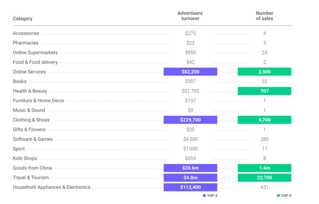Click the $197 turnover value
The image size is (319, 204).
tap(191, 100)
